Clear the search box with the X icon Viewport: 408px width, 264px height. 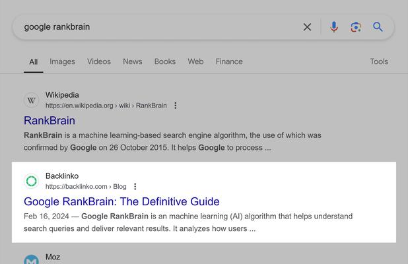pos(307,27)
